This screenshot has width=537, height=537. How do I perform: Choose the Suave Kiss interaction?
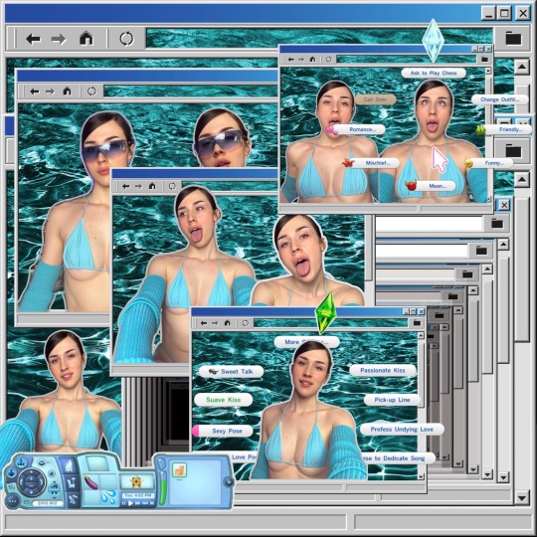(224, 400)
